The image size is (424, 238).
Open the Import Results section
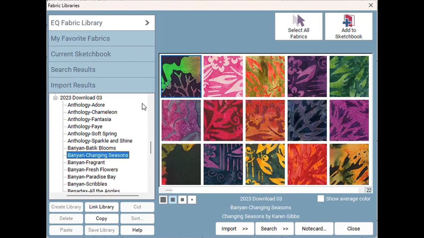(x=102, y=85)
